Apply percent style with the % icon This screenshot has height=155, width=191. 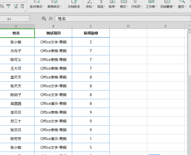[2, 6]
